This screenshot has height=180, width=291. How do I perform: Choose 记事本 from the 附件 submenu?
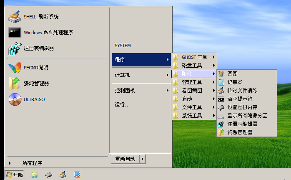tap(247, 82)
